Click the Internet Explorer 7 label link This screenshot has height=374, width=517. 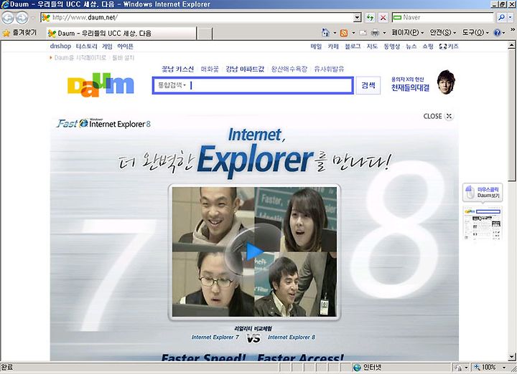point(215,337)
